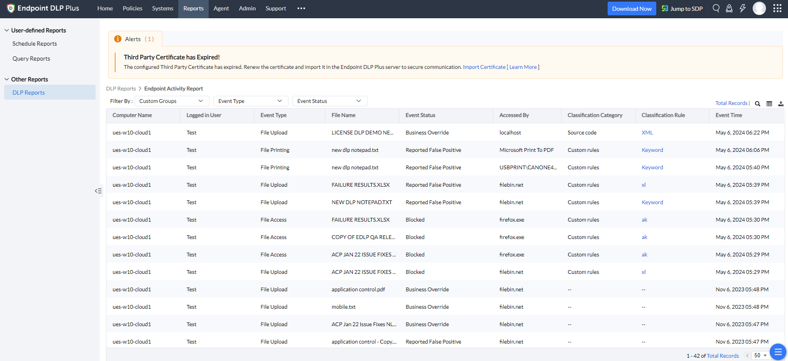The image size is (788, 361).
Task: Click the lightning quick-links icon
Action: (743, 8)
